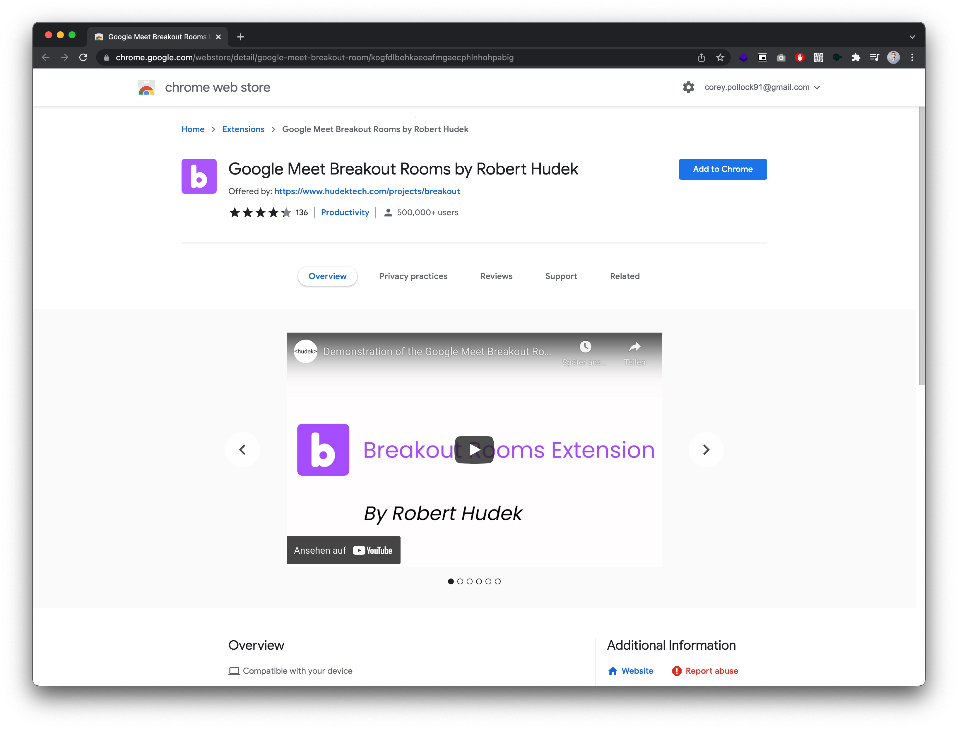
Task: Play the YouTube demonstration video
Action: pyautogui.click(x=474, y=450)
